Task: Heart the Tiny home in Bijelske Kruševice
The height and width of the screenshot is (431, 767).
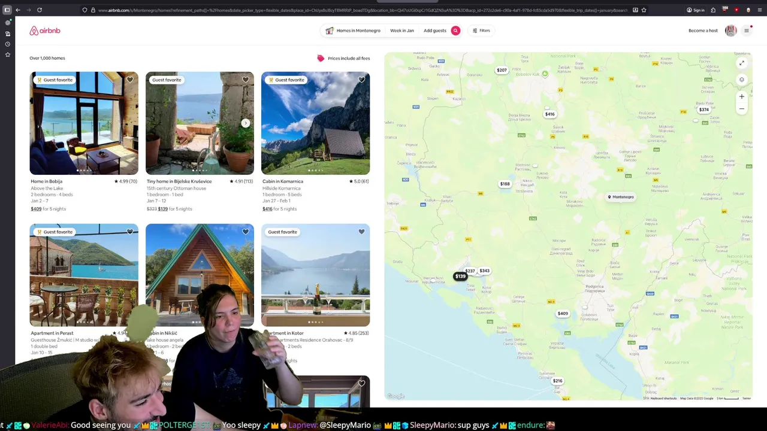Action: (246, 80)
